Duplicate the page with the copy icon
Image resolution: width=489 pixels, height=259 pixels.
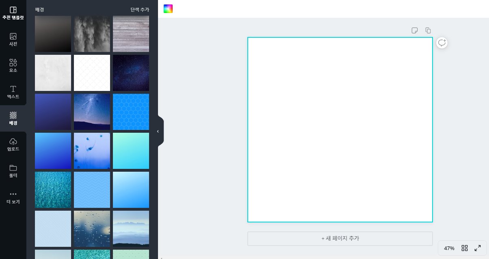coord(428,30)
